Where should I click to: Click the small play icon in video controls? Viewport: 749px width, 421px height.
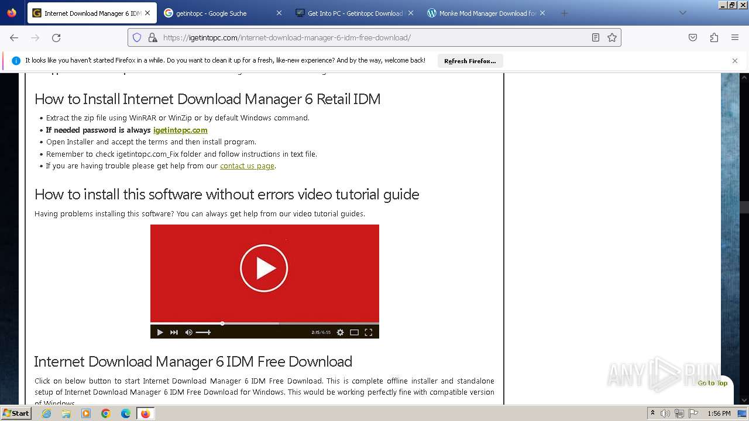click(160, 332)
